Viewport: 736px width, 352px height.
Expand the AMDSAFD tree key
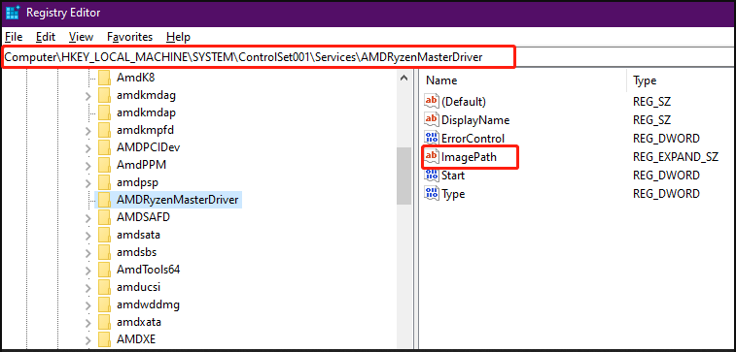(88, 217)
